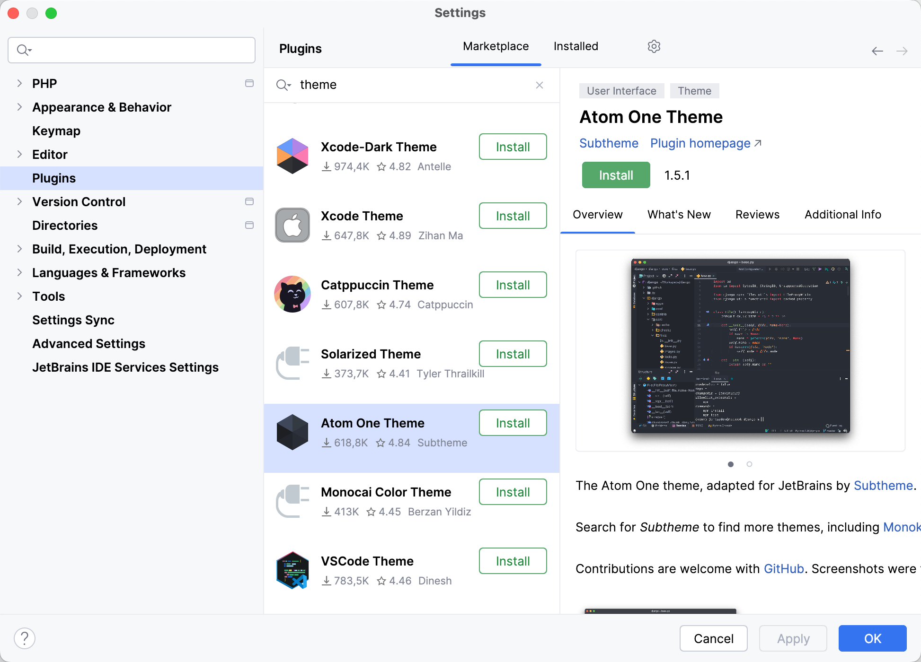Expand the Tools section
Screen dimensions: 921x662
[19, 296]
